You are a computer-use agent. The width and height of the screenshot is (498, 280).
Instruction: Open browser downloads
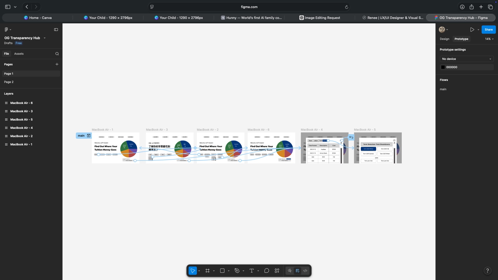coord(462,7)
